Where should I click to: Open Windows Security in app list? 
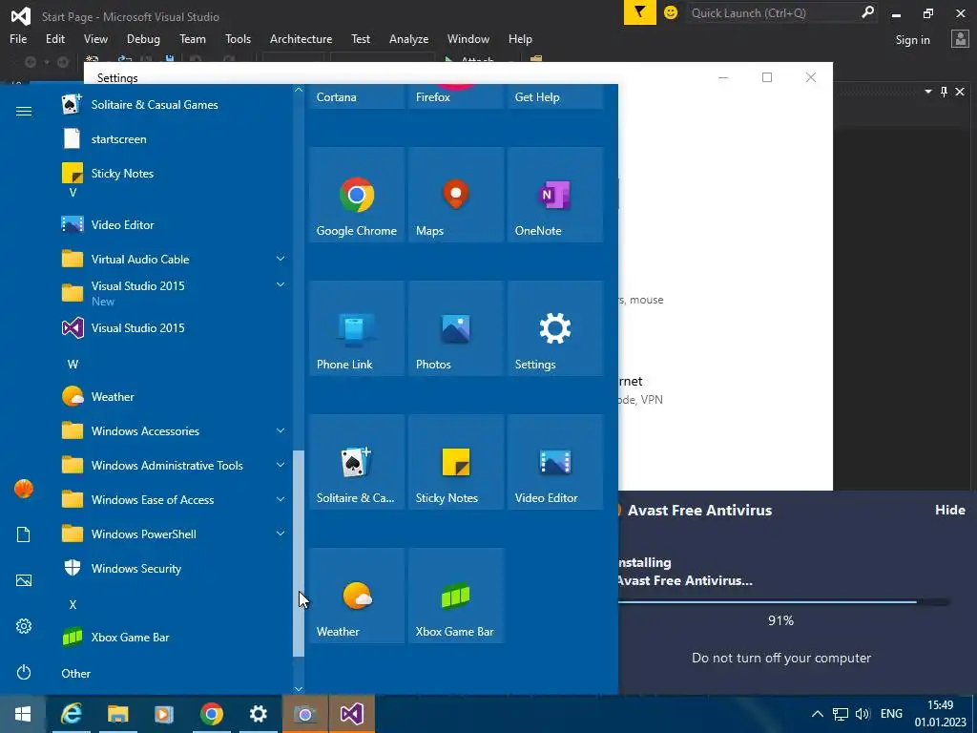pyautogui.click(x=174, y=569)
